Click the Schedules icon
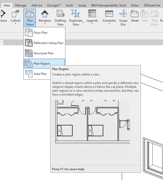 coord(109,14)
